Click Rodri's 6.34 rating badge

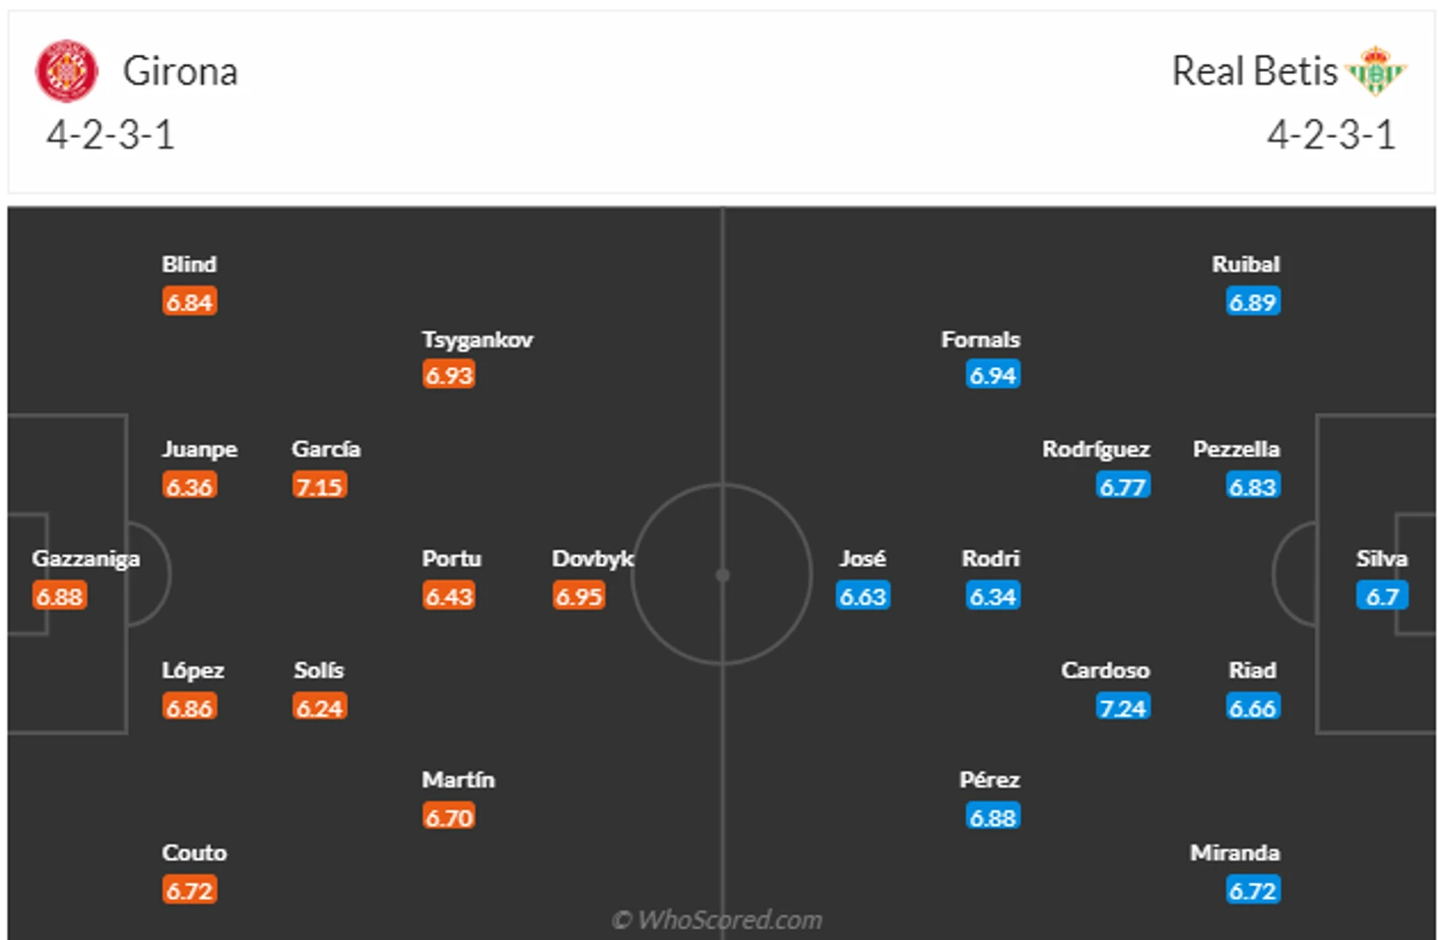(993, 596)
